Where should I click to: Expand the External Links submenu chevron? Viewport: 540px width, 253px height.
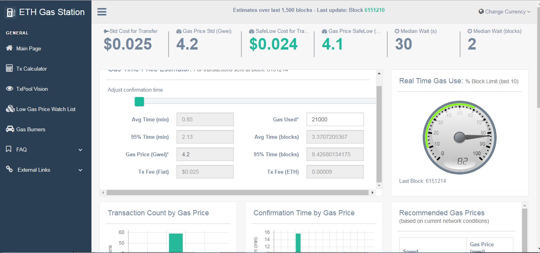(x=80, y=170)
